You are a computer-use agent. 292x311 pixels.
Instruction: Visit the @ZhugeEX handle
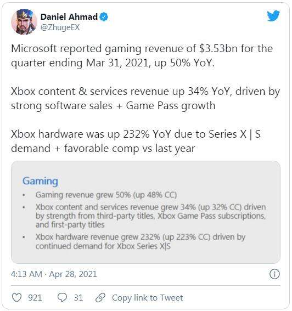[x=60, y=27]
